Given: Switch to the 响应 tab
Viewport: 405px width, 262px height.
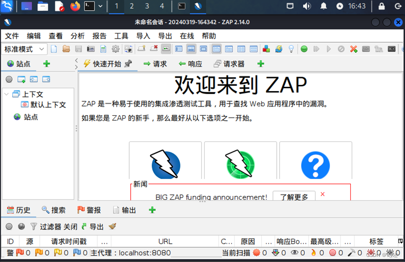Looking at the screenshot, I should [x=191, y=64].
